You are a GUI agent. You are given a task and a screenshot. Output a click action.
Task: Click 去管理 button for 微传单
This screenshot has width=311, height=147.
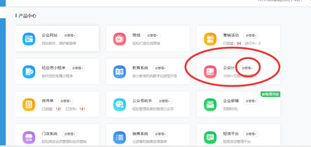coord(66,101)
